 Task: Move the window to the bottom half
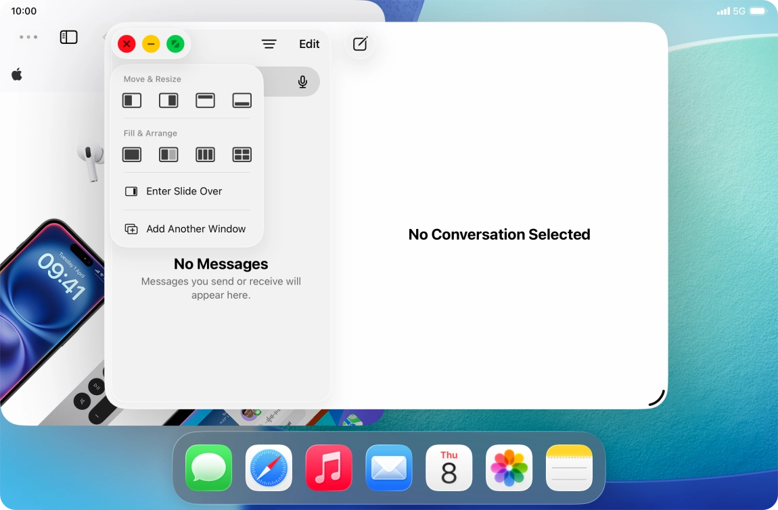(x=242, y=100)
